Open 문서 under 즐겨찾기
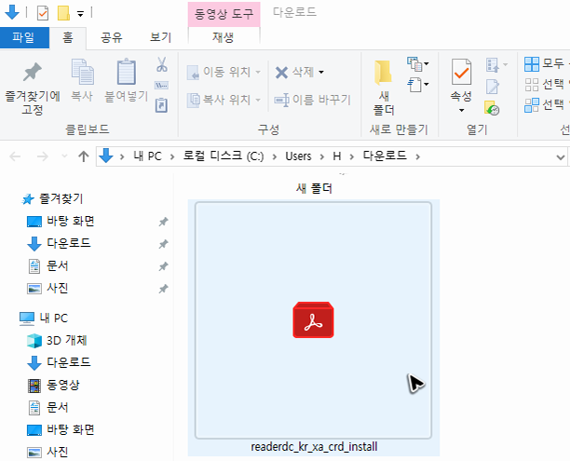The width and height of the screenshot is (570, 461). [x=48, y=266]
